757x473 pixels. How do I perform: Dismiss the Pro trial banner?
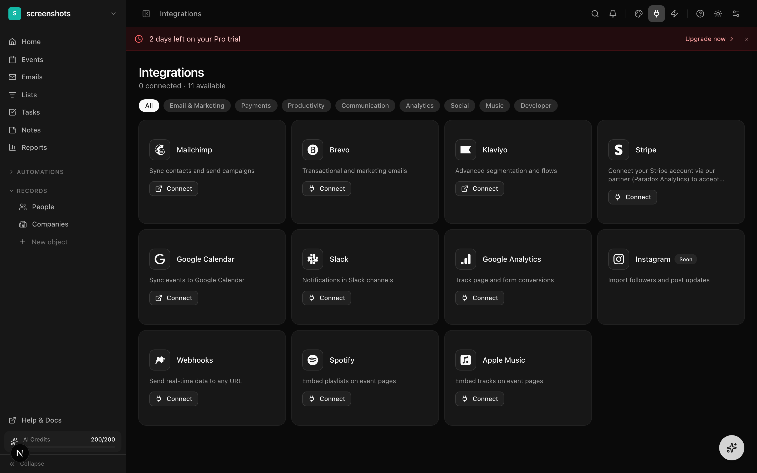tap(747, 39)
